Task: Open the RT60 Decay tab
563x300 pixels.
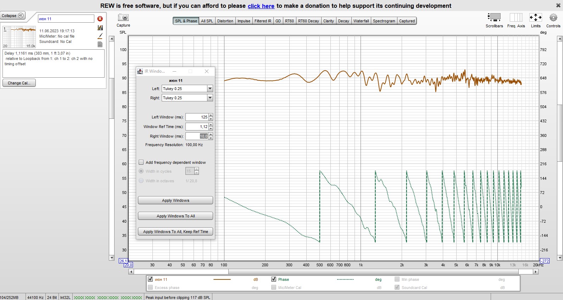Action: click(x=308, y=21)
